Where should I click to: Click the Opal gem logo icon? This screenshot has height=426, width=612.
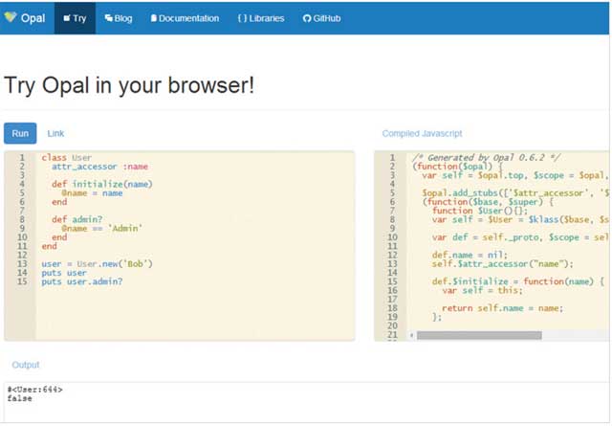(11, 17)
